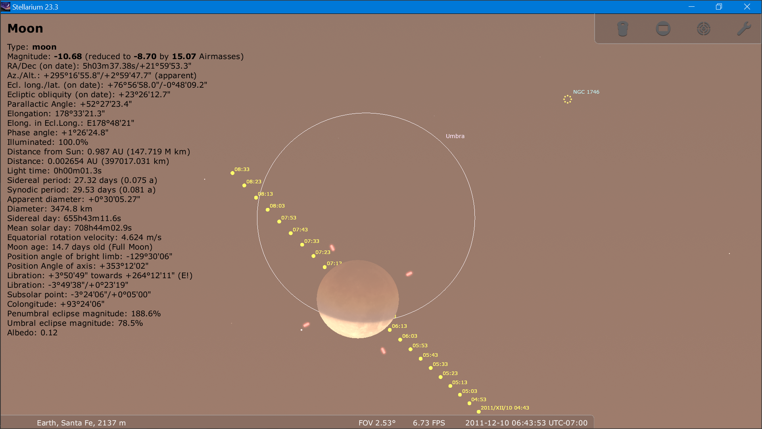Select the 07:23 marker on the Moon path
762x429 pixels.
pos(313,256)
